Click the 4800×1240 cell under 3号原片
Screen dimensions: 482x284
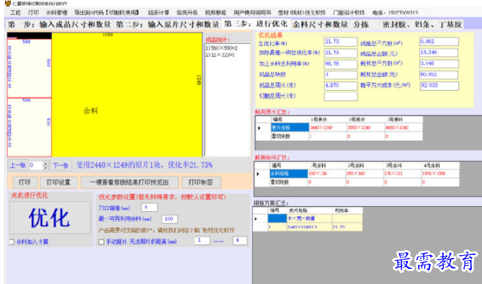click(403, 128)
